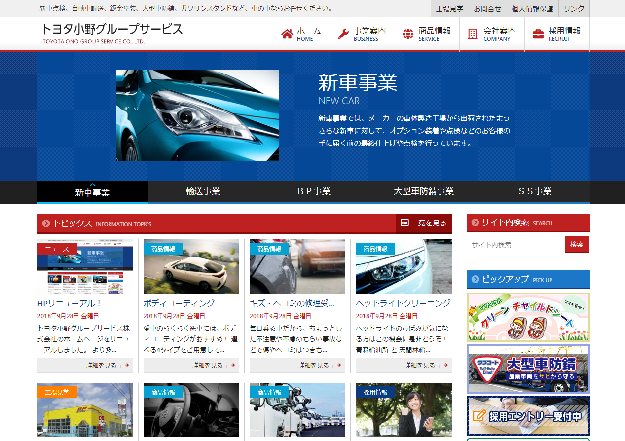This screenshot has width=625, height=441.
Task: Open HPリニューアル article thumbnail
Action: pos(85,266)
